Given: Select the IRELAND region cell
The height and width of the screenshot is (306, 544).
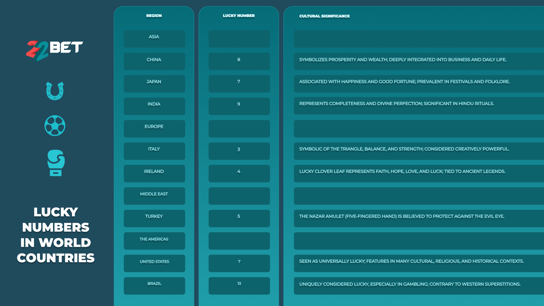Looking at the screenshot, I should pyautogui.click(x=154, y=173).
